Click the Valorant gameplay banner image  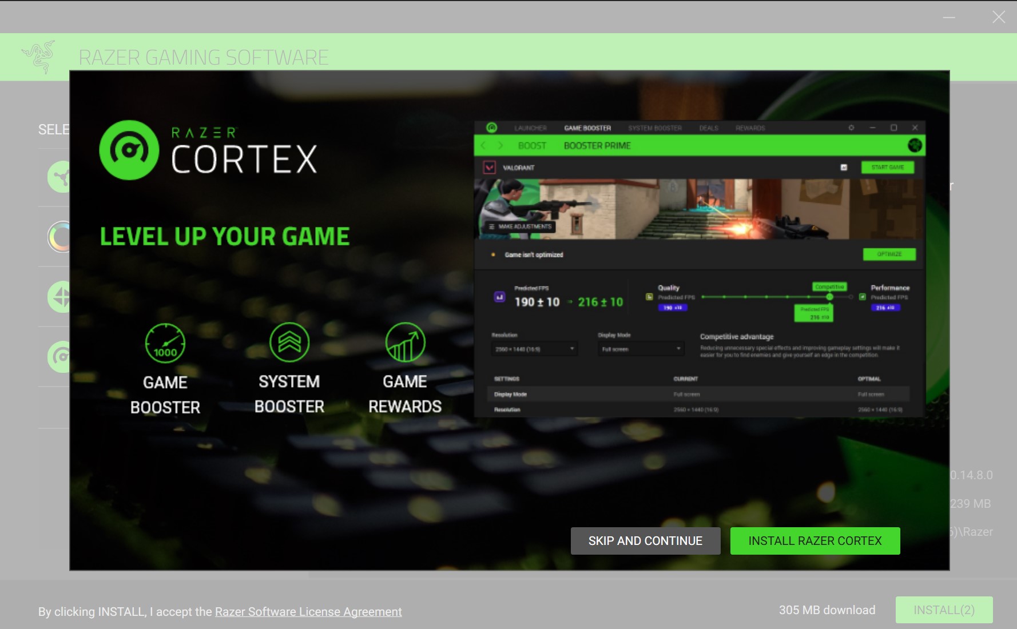coord(699,209)
